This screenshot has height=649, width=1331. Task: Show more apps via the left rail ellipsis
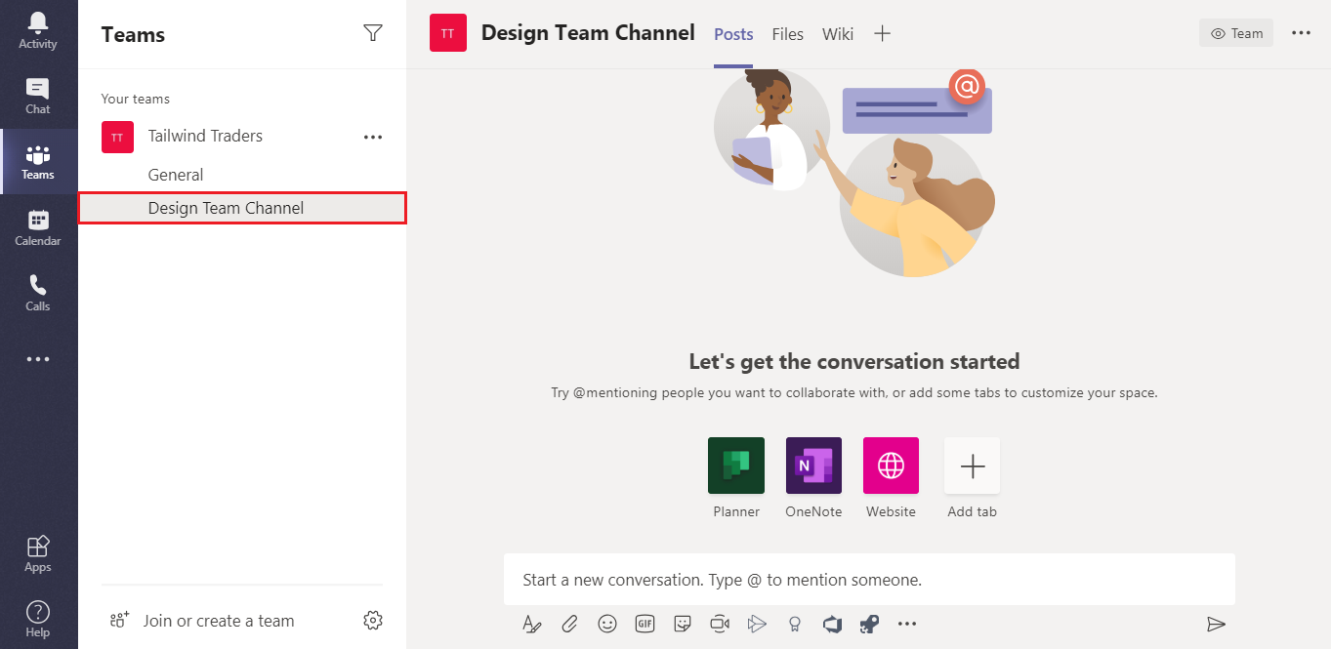click(x=38, y=359)
